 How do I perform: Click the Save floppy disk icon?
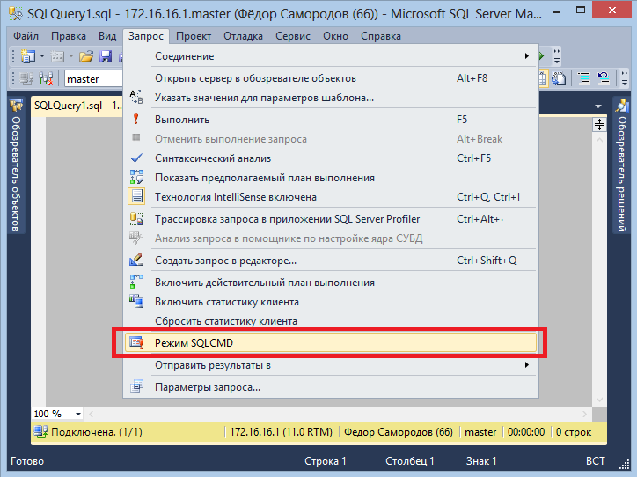point(106,56)
